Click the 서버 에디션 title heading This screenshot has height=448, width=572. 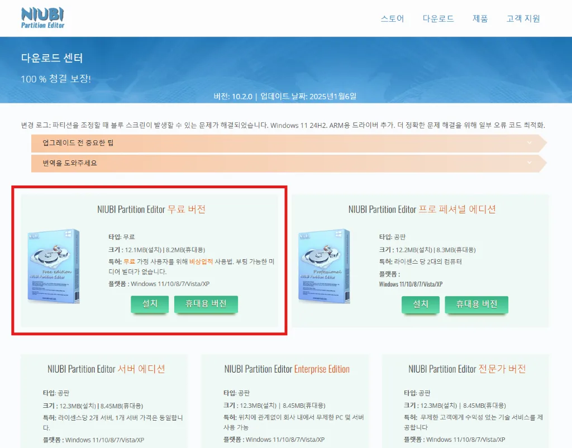106,369
